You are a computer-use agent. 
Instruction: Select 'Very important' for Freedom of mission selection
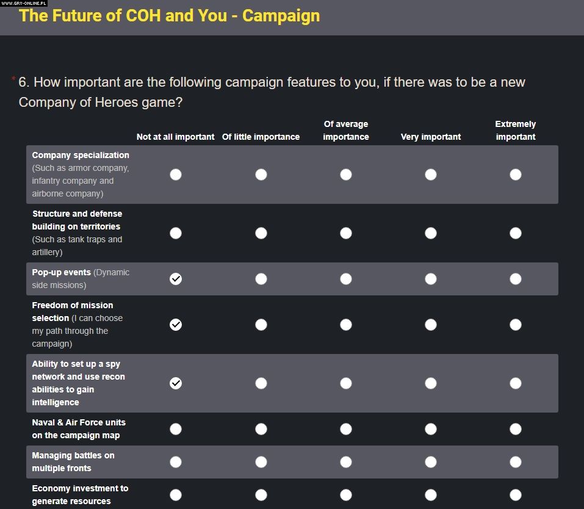pos(431,325)
